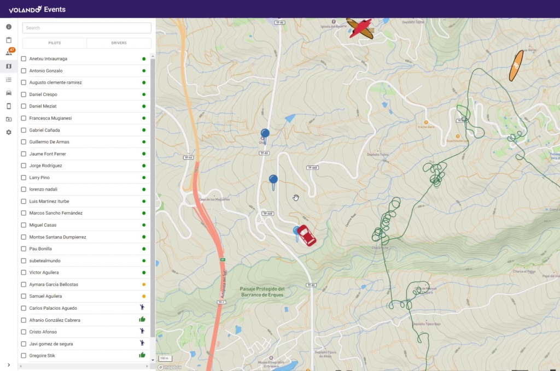560x371 pixels.
Task: Click the pilot search field
Action: pos(86,28)
